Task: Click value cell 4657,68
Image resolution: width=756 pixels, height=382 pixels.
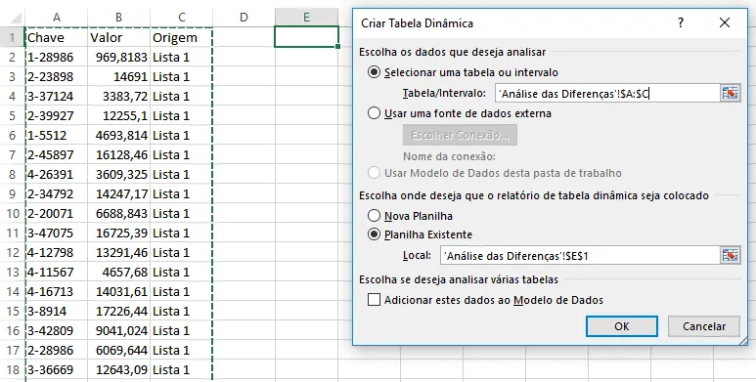Action: coord(118,272)
